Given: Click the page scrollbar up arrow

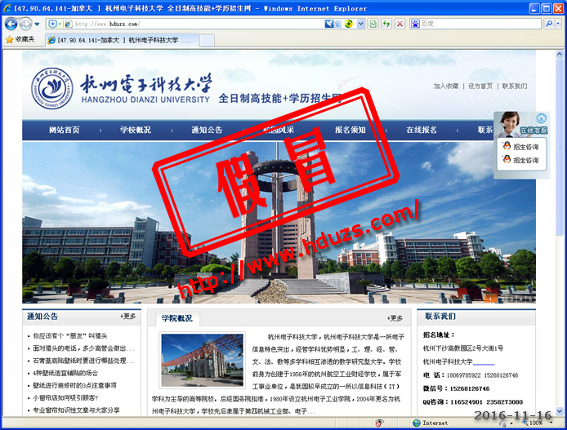Looking at the screenshot, I should (560, 55).
